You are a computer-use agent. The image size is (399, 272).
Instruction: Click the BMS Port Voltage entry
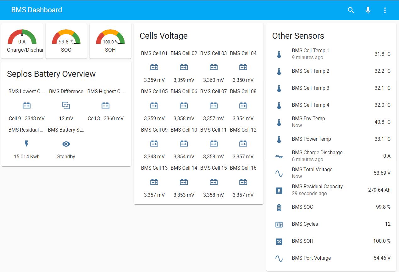tap(331, 258)
